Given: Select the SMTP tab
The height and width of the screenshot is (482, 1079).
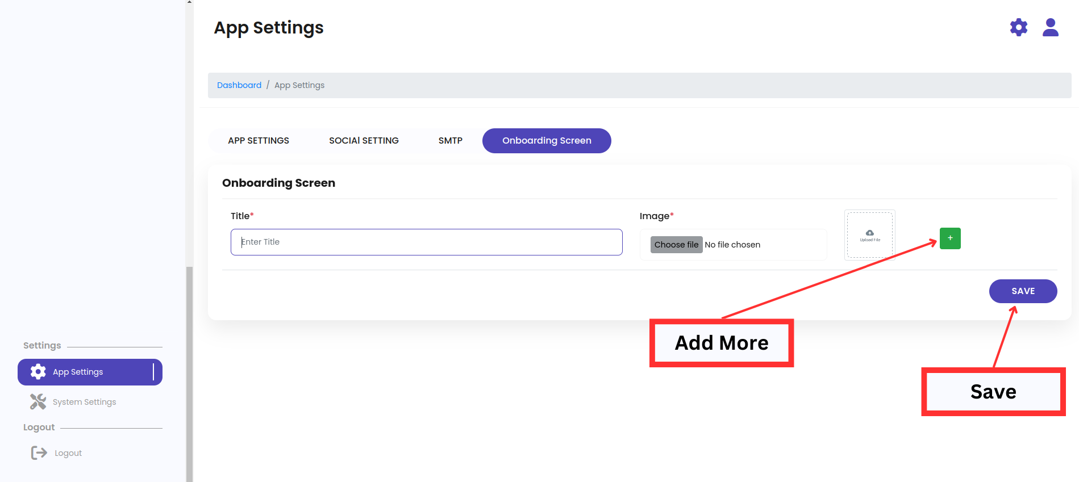Looking at the screenshot, I should coord(450,141).
